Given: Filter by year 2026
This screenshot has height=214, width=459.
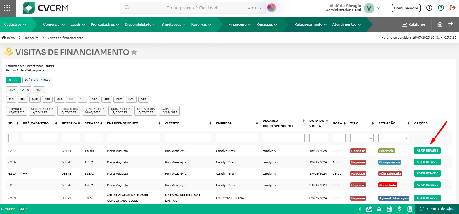Looking at the screenshot, I should point(39,90).
